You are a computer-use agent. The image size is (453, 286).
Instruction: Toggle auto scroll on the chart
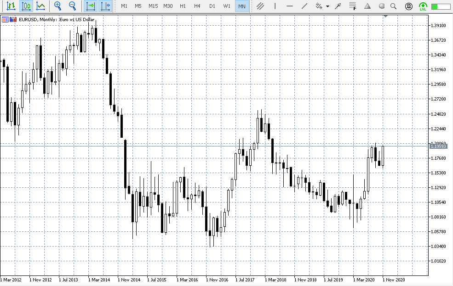click(91, 6)
